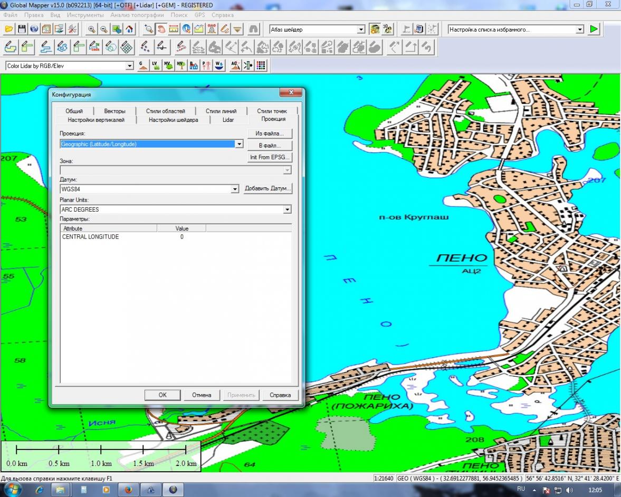Image resolution: width=621 pixels, height=497 pixels.
Task: Toggle hill shading icon beside Atlas shader
Action: 375,29
